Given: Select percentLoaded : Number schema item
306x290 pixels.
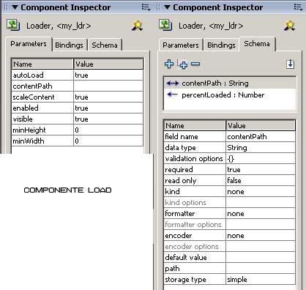Looking at the screenshot, I should tap(230, 94).
